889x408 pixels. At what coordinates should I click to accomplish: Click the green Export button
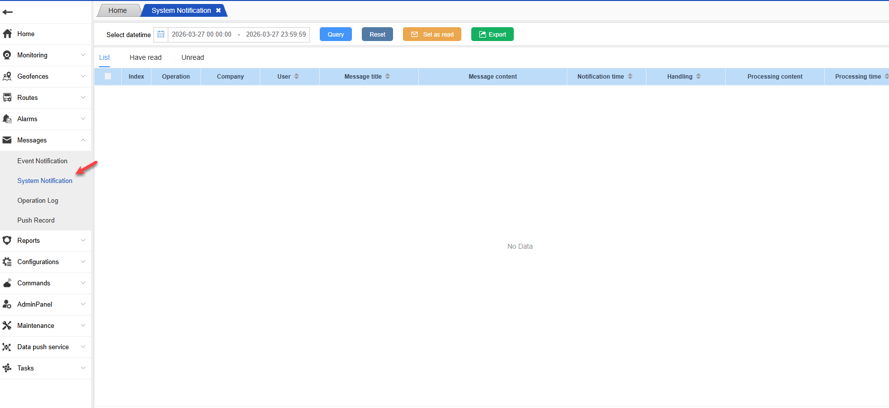tap(492, 34)
